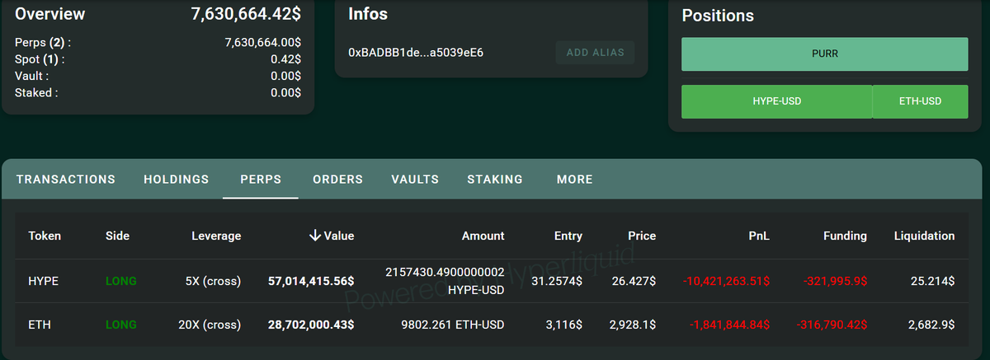Open the TRANSACTIONS tab
The image size is (990, 360).
(66, 179)
